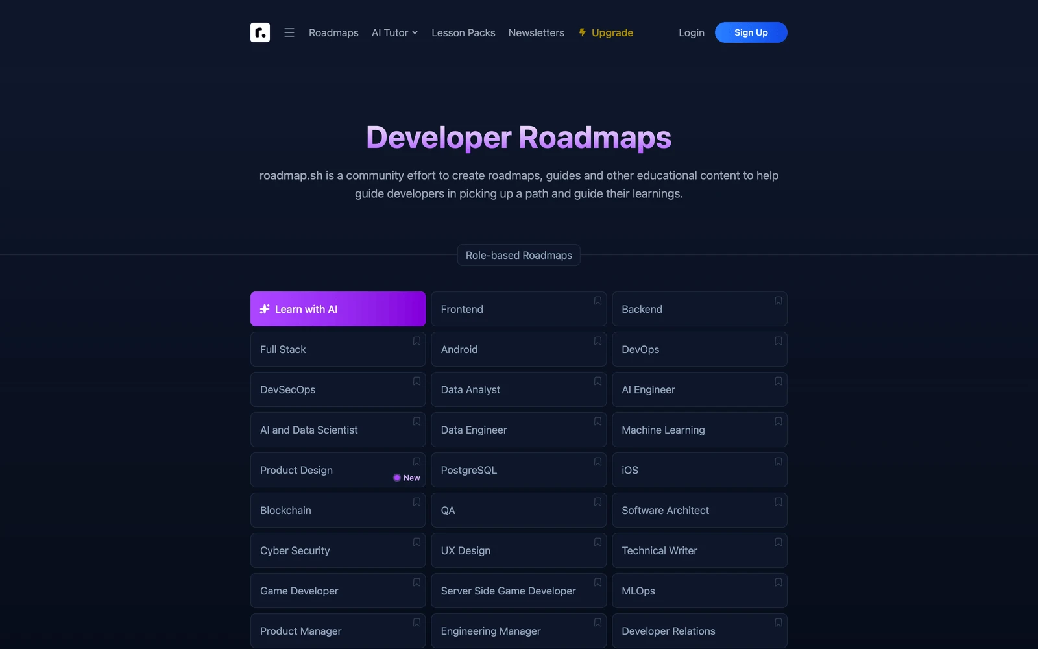Viewport: 1038px width, 649px height.
Task: Open the iOS roadmap
Action: click(699, 470)
